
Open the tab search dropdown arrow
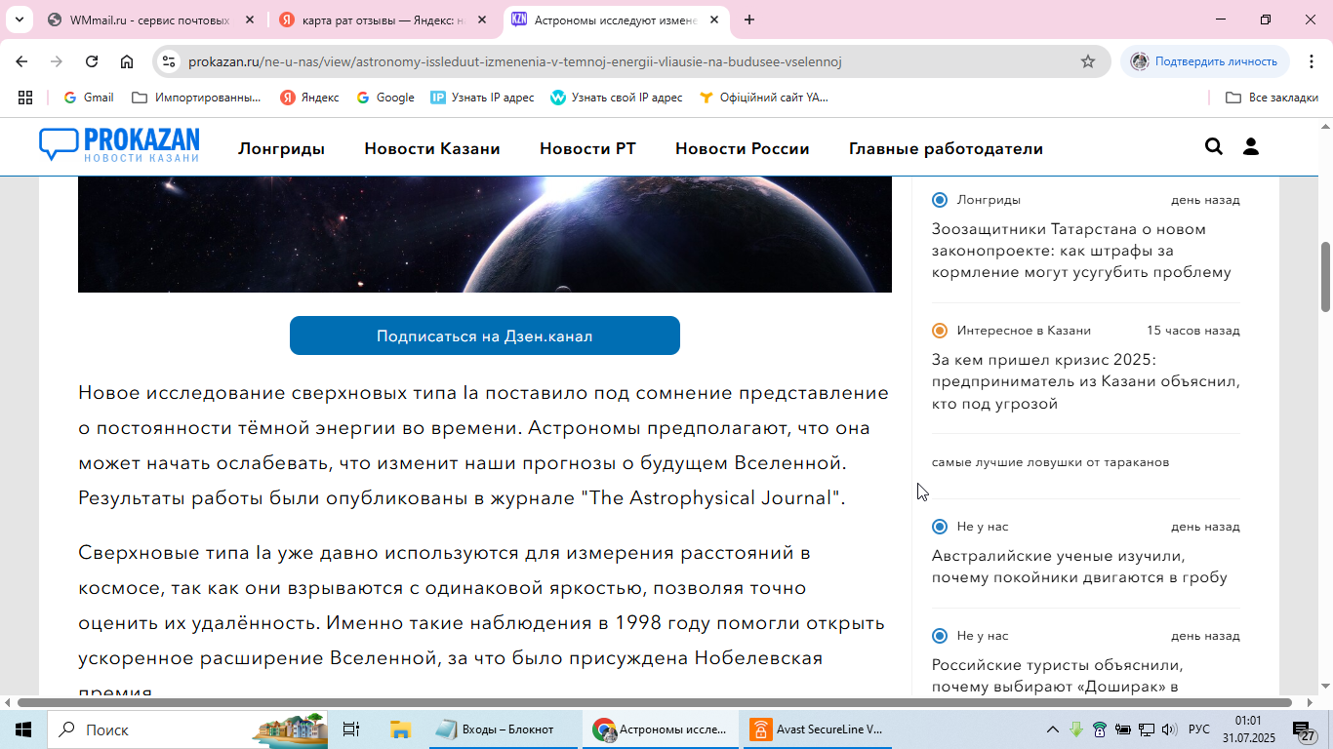click(19, 20)
